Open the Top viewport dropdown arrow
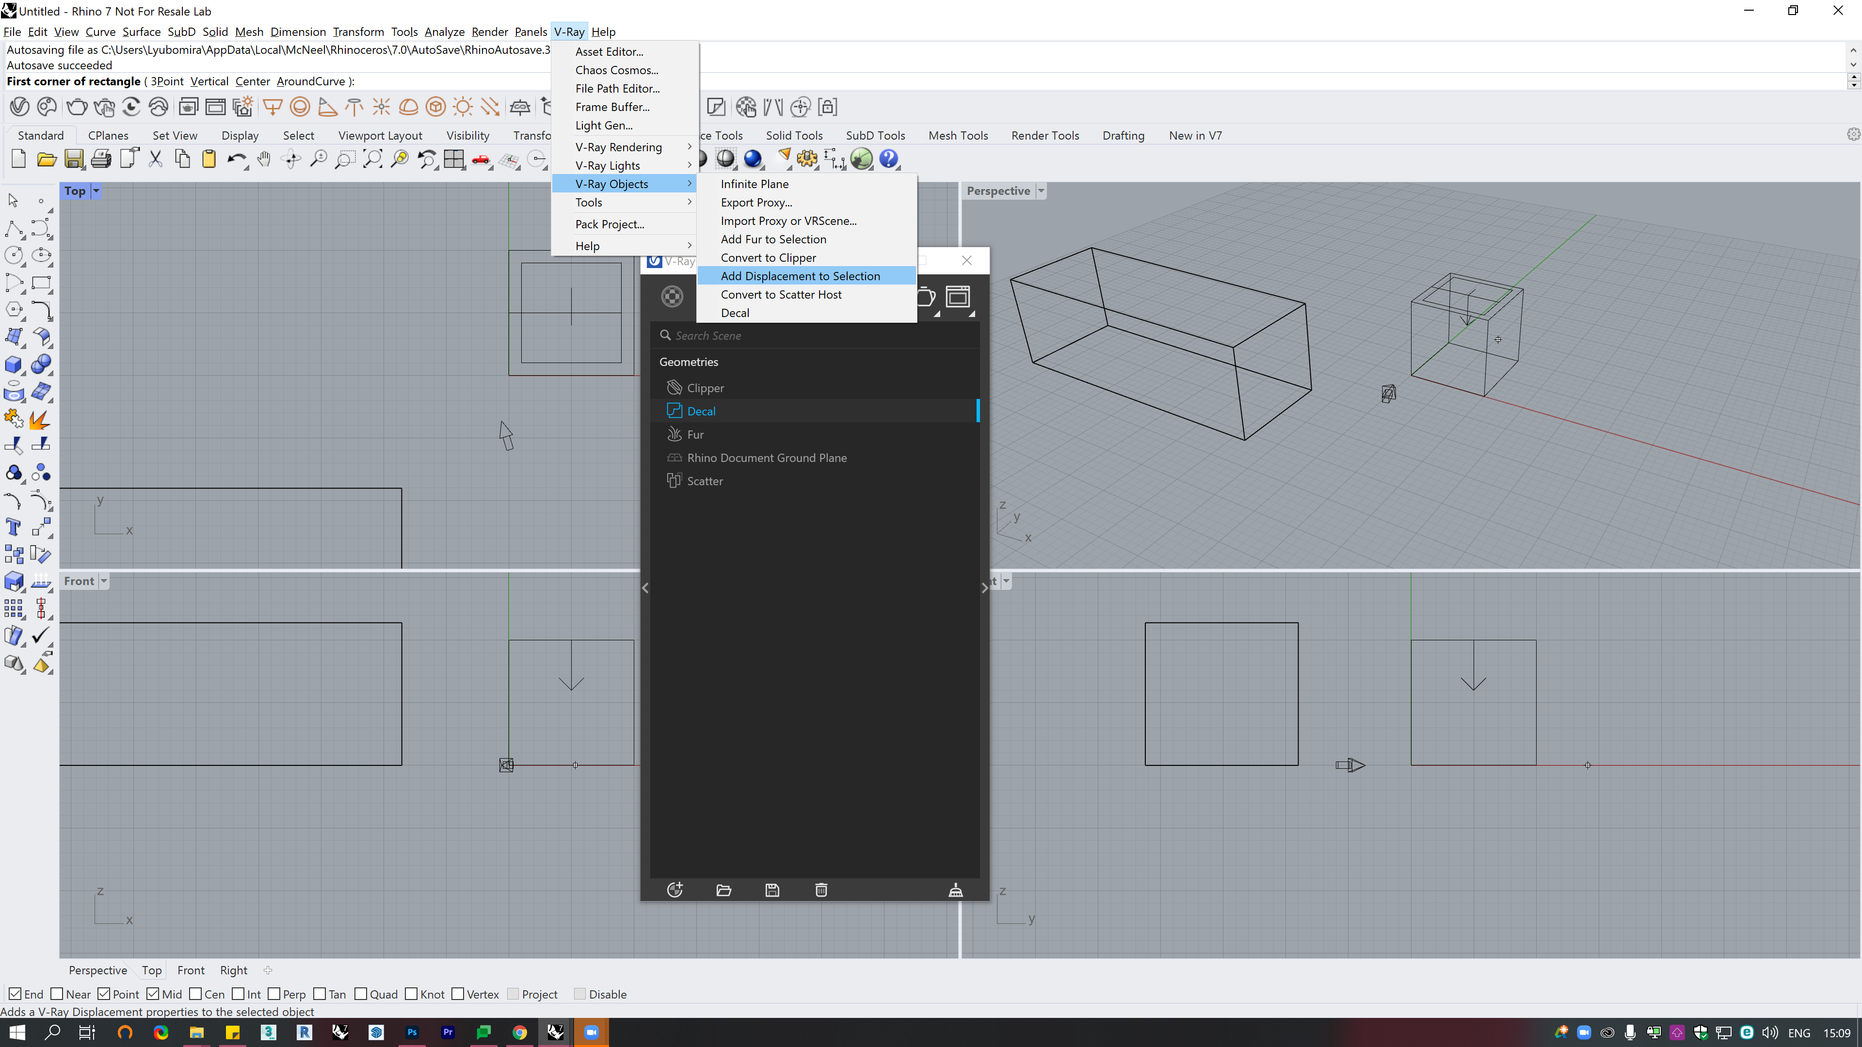 [x=96, y=191]
